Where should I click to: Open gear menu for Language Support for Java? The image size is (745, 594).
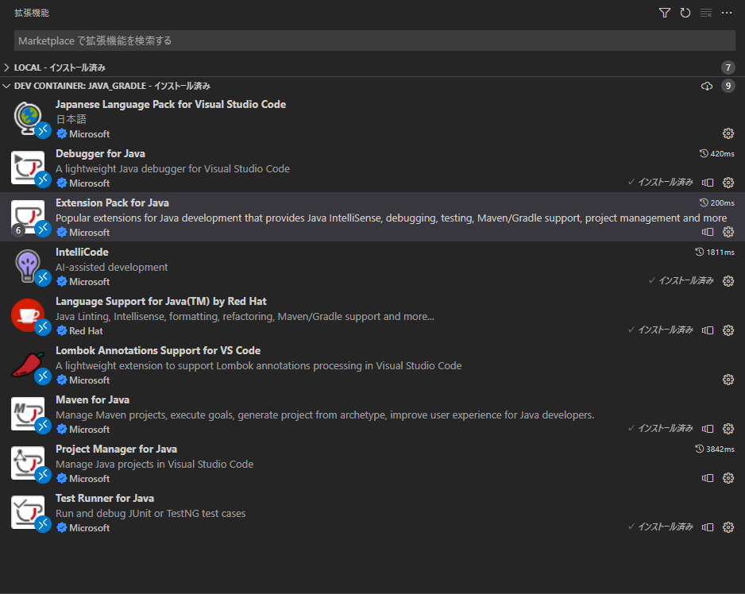(728, 330)
